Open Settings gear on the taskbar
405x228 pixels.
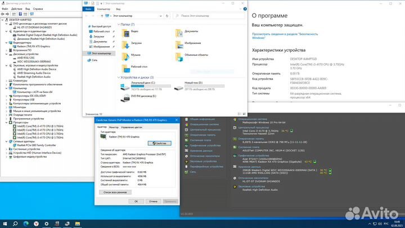point(47,224)
